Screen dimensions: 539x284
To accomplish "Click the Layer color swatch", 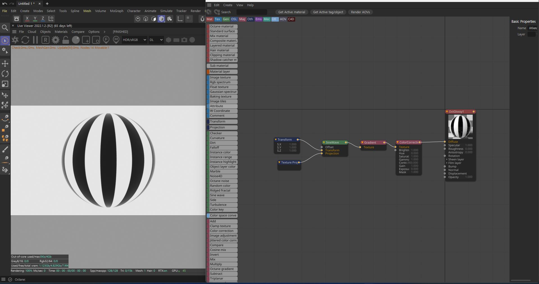I will coord(531,34).
